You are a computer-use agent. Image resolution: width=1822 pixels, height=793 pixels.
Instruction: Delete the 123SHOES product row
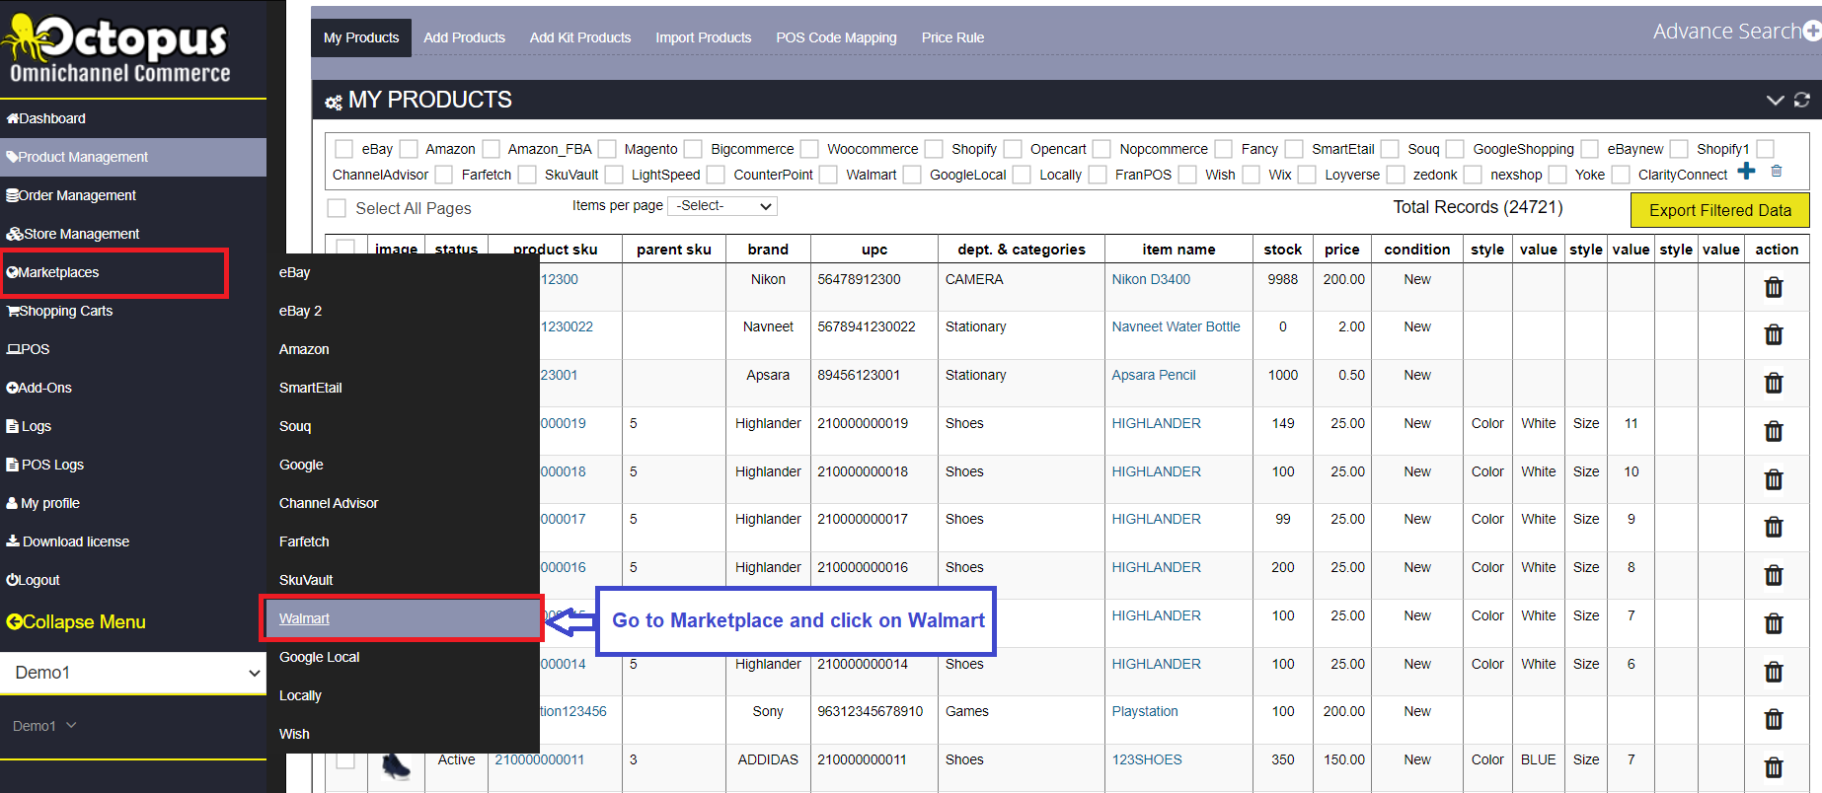(x=1774, y=767)
